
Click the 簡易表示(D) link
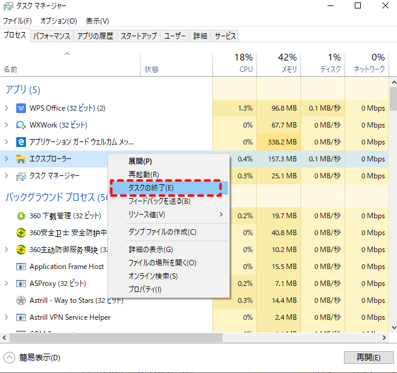[40, 358]
